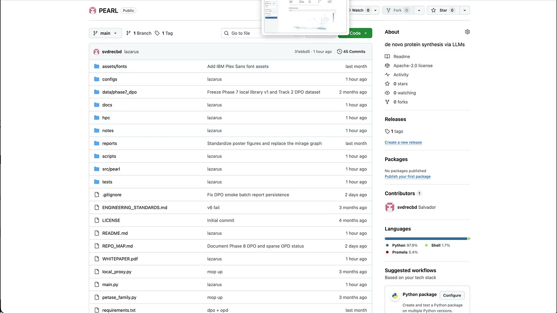View the 1 Tag list
The height and width of the screenshot is (313, 557).
tap(164, 33)
